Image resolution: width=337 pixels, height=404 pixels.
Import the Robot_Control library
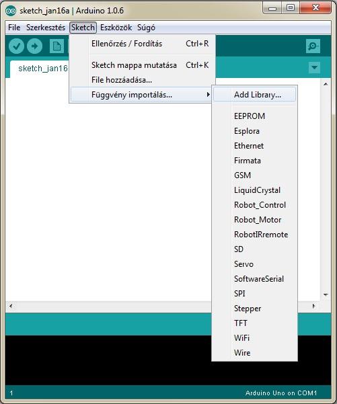[x=254, y=205]
